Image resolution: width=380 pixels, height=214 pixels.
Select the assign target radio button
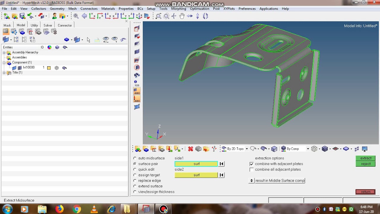tap(135, 175)
